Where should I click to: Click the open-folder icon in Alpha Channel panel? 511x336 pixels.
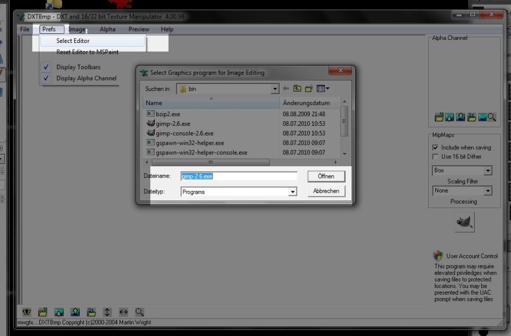[439, 117]
